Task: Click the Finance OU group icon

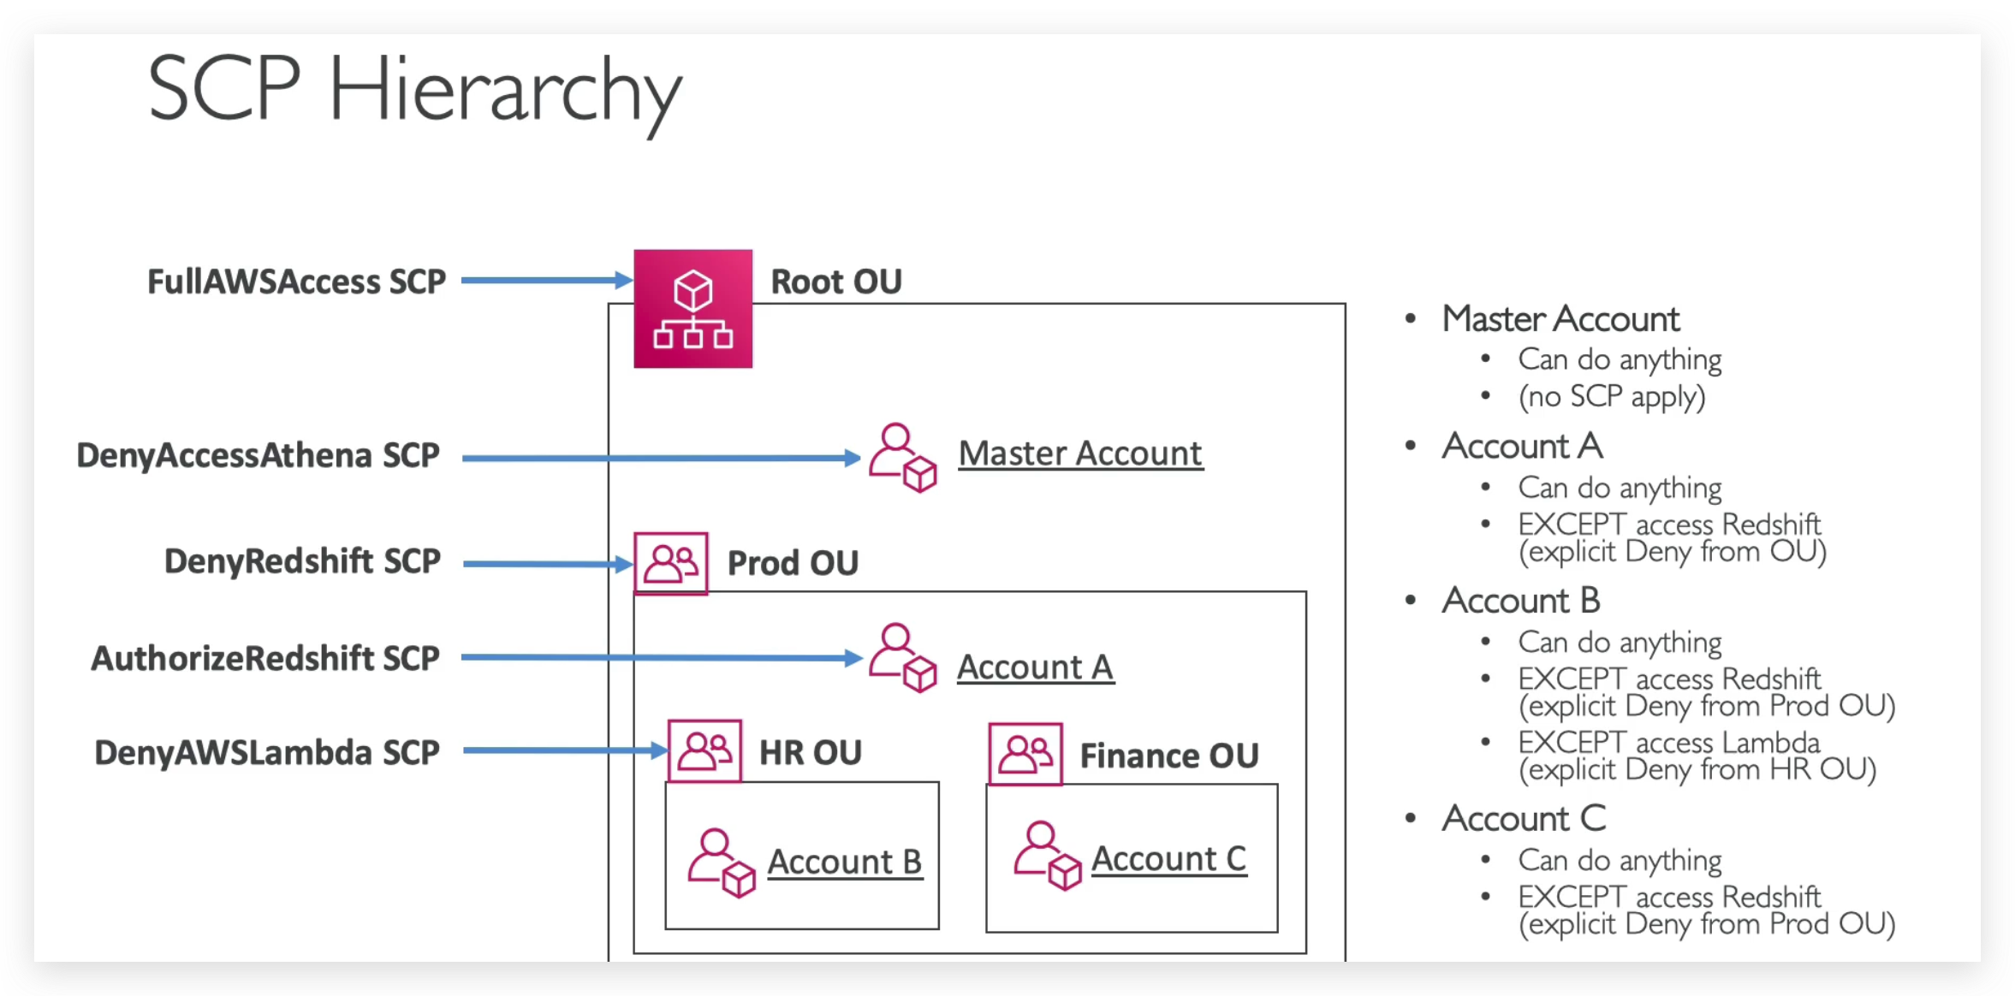Action: [x=1025, y=754]
